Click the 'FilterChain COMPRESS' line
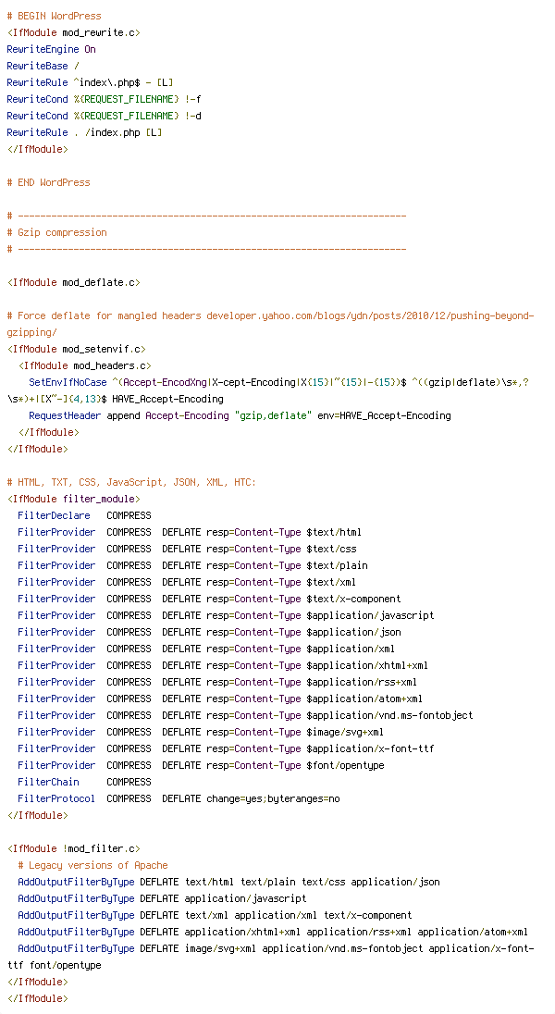This screenshot has width=555, height=1014. pyautogui.click(x=85, y=782)
